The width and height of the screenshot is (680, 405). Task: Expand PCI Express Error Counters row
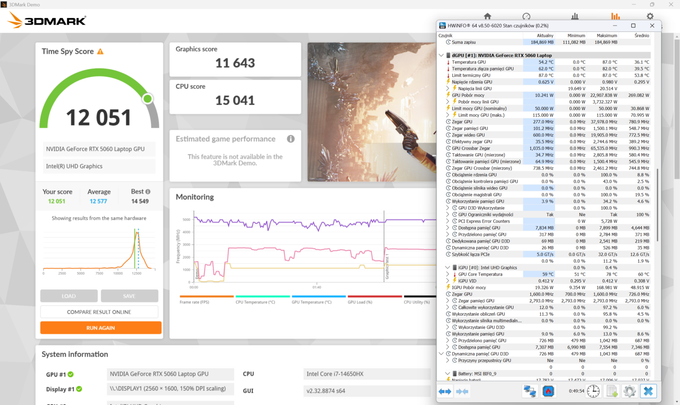448,221
